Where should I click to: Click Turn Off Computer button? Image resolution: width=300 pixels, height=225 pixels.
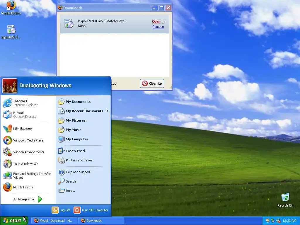point(91,210)
